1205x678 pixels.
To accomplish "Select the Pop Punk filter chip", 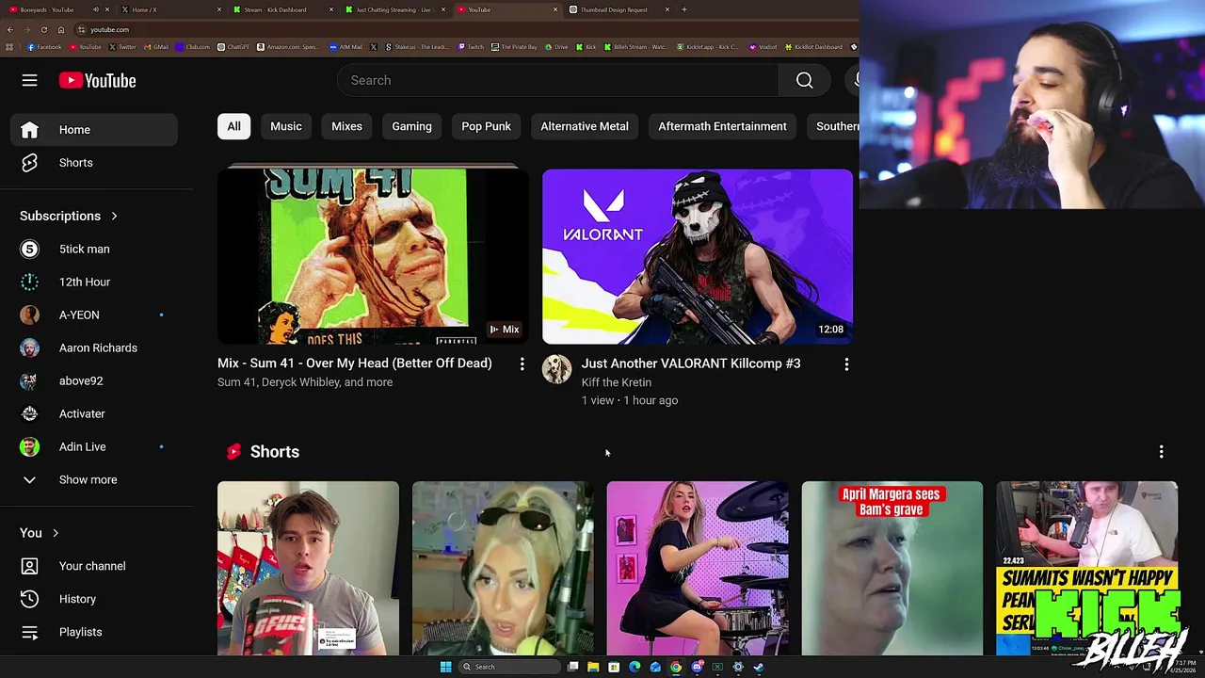I will click(x=486, y=126).
